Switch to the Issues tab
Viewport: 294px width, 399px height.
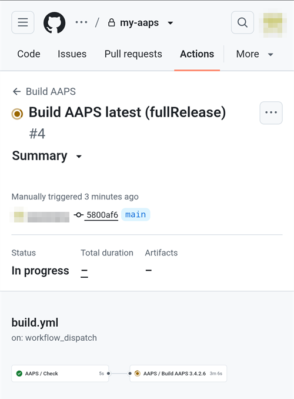72,54
